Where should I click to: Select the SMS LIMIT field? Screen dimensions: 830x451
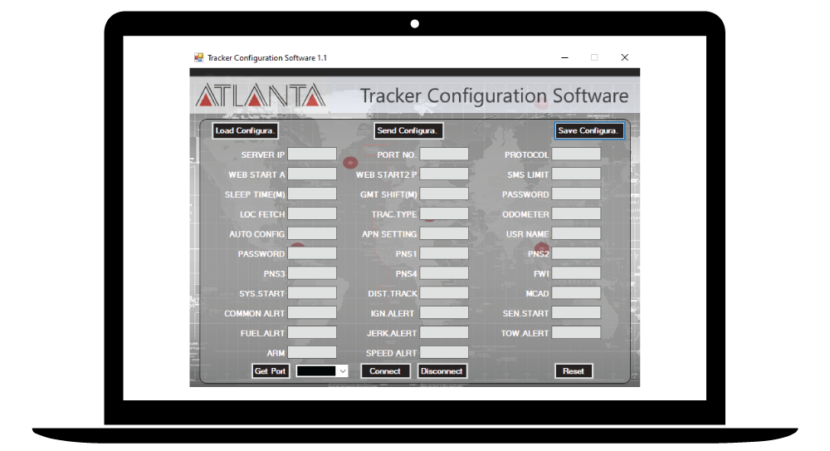coord(577,174)
